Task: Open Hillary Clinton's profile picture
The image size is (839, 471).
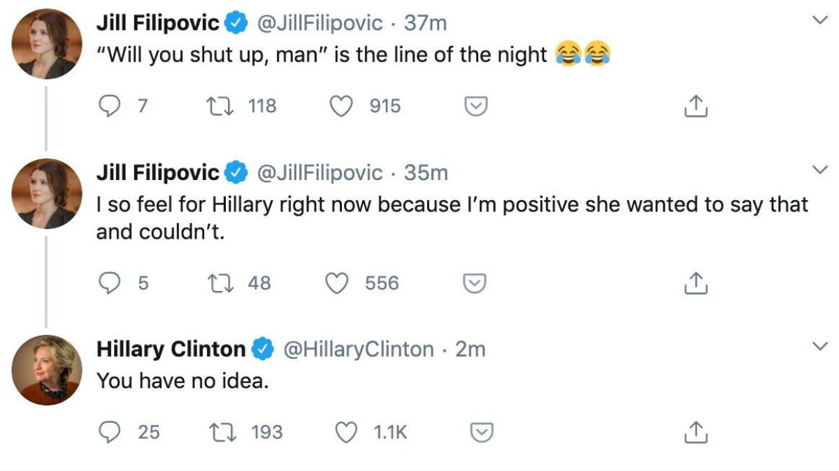Action: 48,370
